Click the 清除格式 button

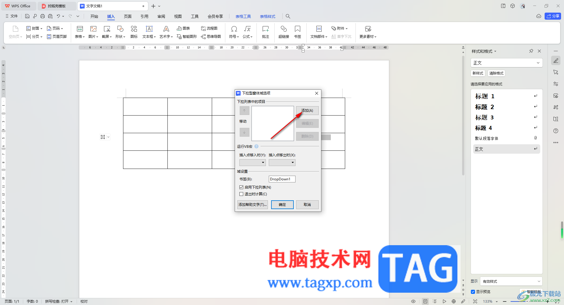(x=496, y=73)
